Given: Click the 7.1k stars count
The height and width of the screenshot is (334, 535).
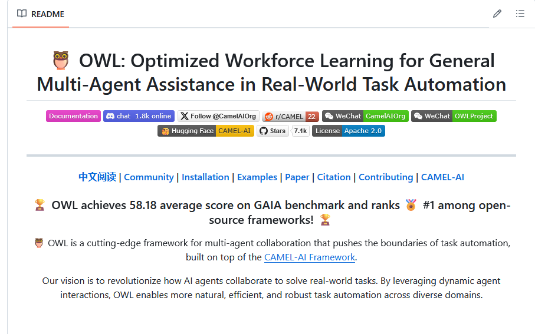Looking at the screenshot, I should pyautogui.click(x=301, y=131).
